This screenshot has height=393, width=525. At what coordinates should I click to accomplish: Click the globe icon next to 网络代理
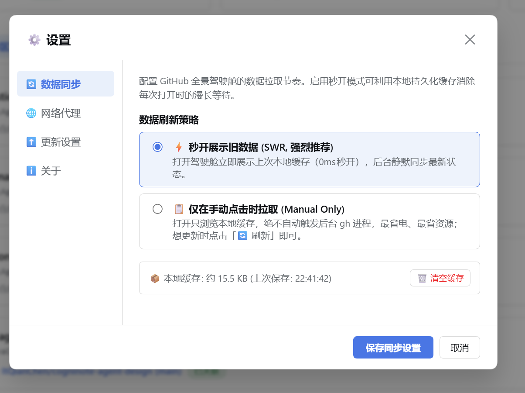tap(31, 113)
